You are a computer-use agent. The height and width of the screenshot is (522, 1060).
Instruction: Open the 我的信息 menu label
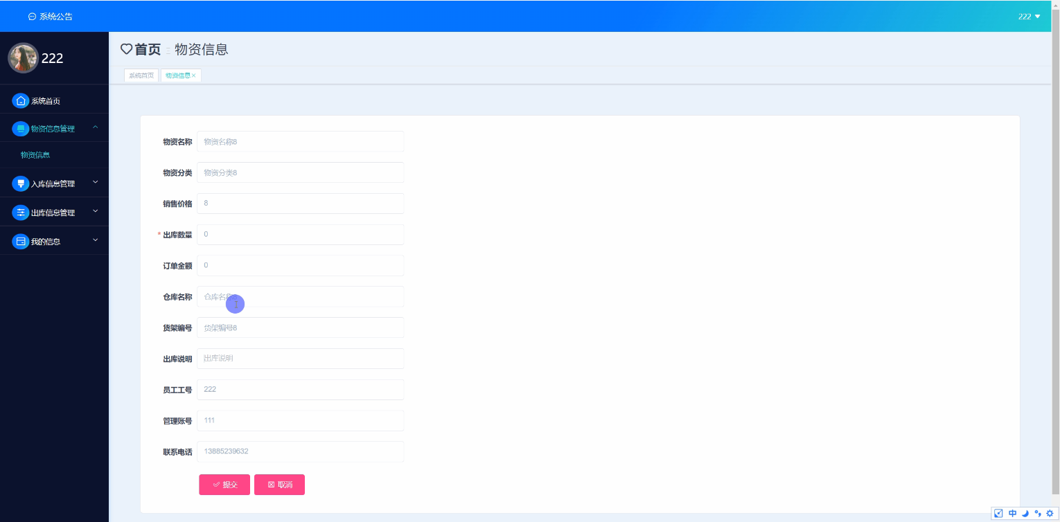[46, 242]
